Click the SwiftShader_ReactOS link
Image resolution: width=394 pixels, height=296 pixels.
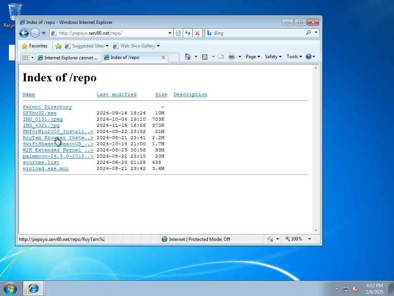click(58, 144)
